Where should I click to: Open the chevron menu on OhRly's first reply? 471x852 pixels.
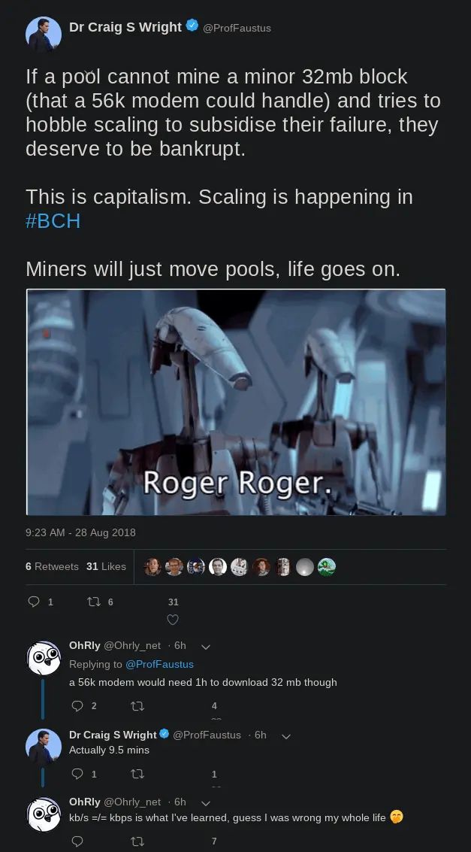(x=206, y=647)
